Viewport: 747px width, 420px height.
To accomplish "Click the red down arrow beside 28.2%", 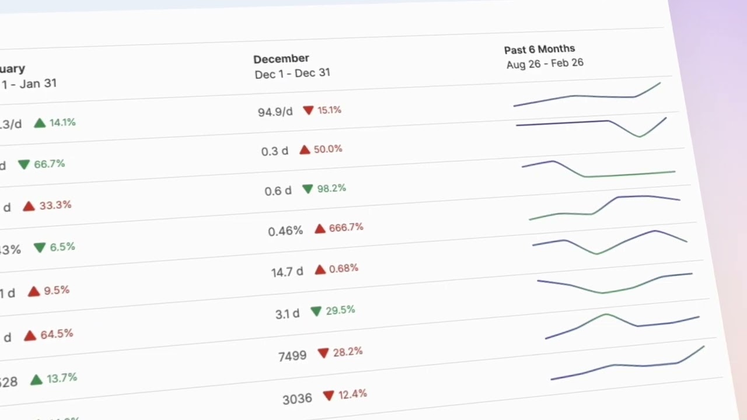I will pos(323,353).
